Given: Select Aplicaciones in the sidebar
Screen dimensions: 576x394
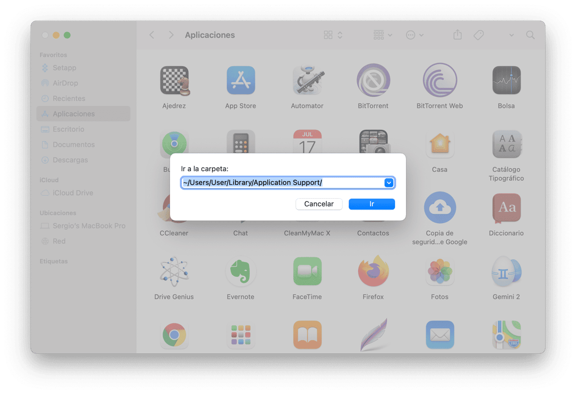Looking at the screenshot, I should [x=83, y=114].
